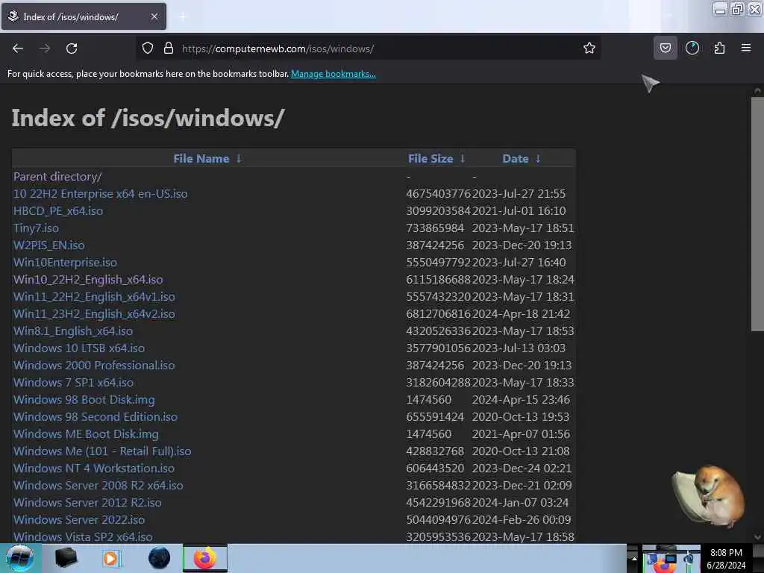Image resolution: width=764 pixels, height=573 pixels.
Task: Close the Index of /isos/windows/ tab
Action: (x=154, y=16)
